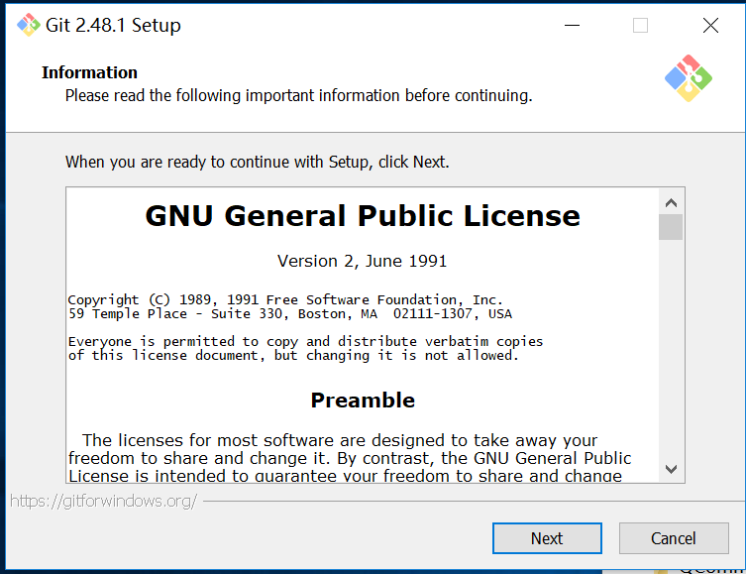
Task: Click 'When you are ready to continue' text
Action: point(258,162)
